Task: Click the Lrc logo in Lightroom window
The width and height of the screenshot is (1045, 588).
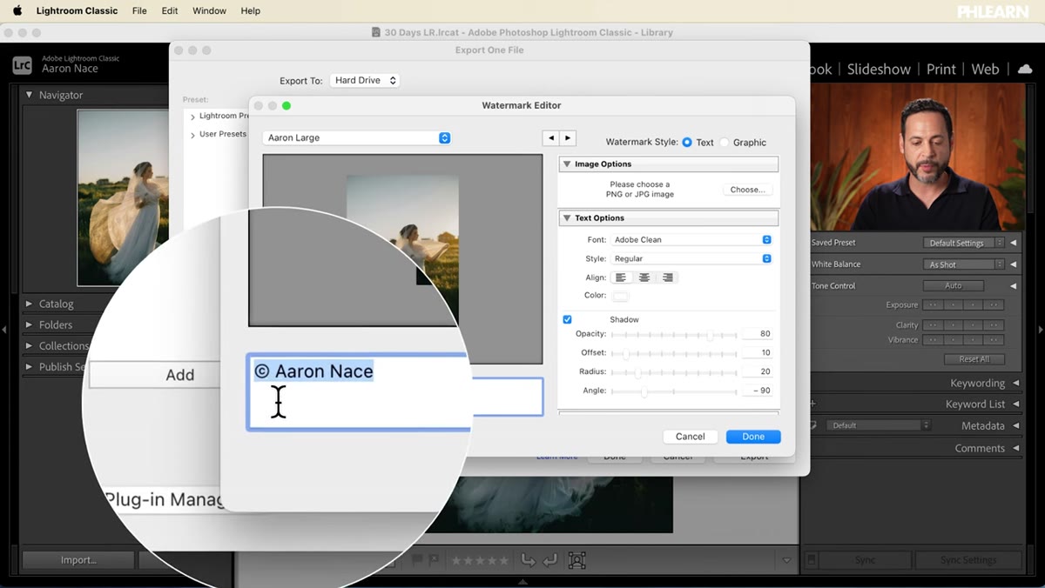Action: pos(23,65)
